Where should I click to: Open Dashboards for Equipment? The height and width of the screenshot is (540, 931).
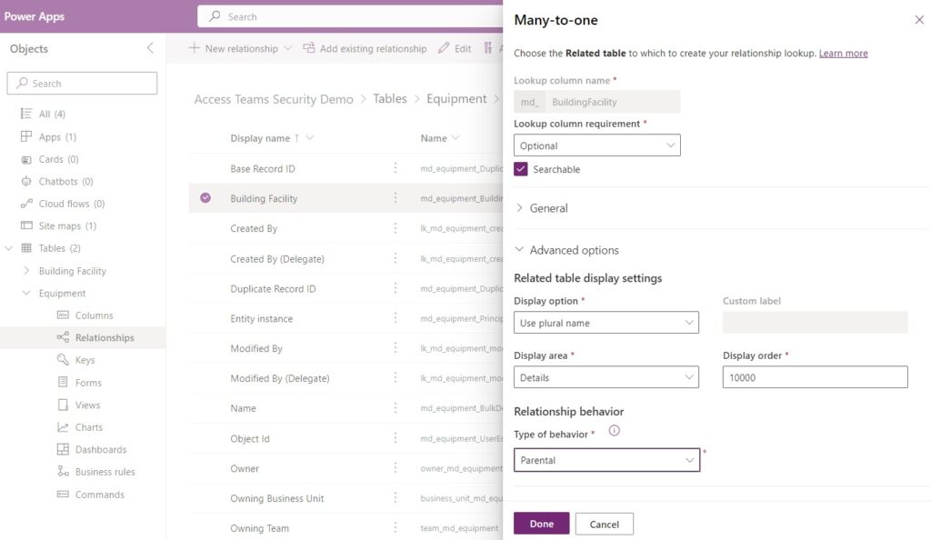pos(104,449)
